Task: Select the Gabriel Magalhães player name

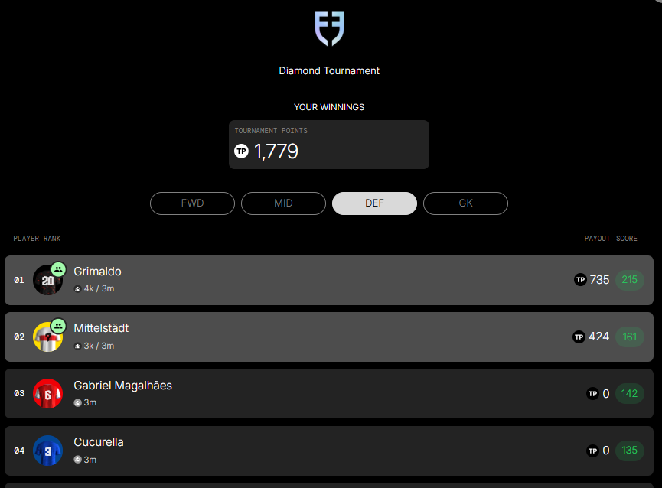Action: click(x=123, y=386)
